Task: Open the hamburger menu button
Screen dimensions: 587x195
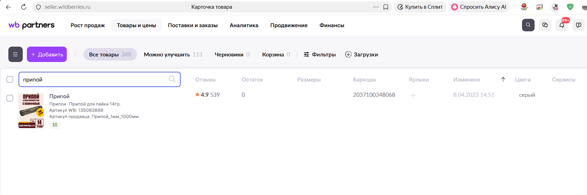Action: click(x=15, y=54)
